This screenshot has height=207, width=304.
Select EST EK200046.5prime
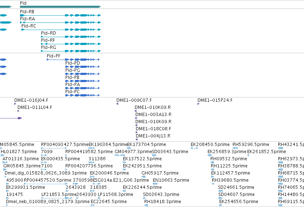pos(109,173)
